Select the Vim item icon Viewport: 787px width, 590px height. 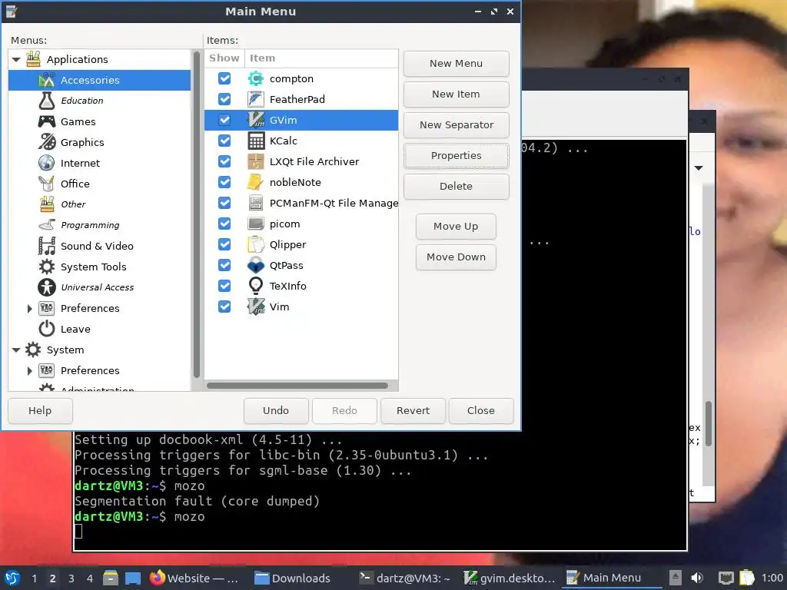click(256, 307)
